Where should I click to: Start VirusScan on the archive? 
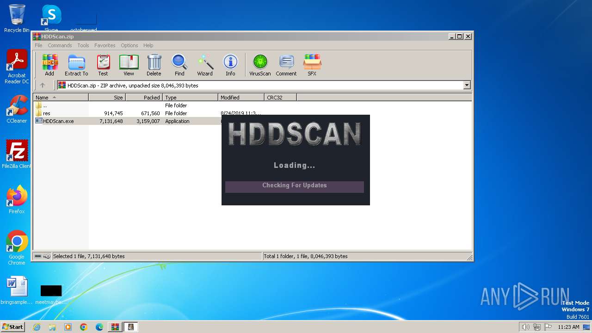click(260, 65)
